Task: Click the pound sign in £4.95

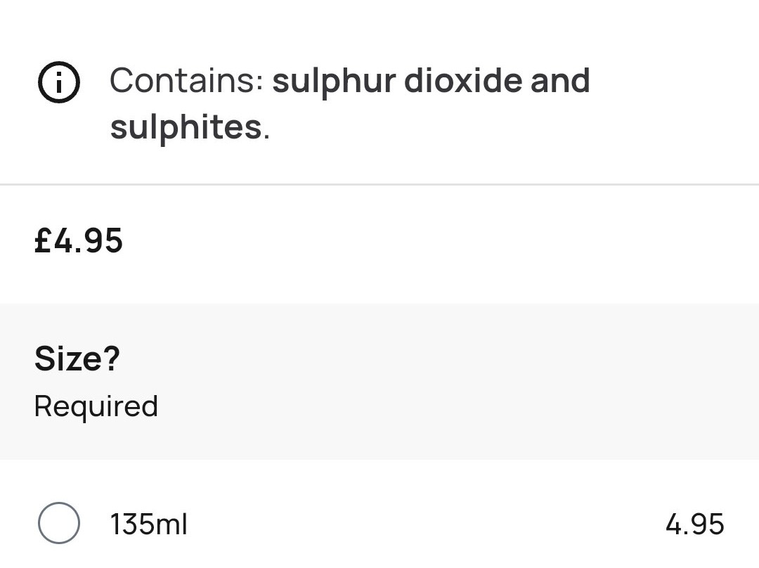Action: click(43, 240)
